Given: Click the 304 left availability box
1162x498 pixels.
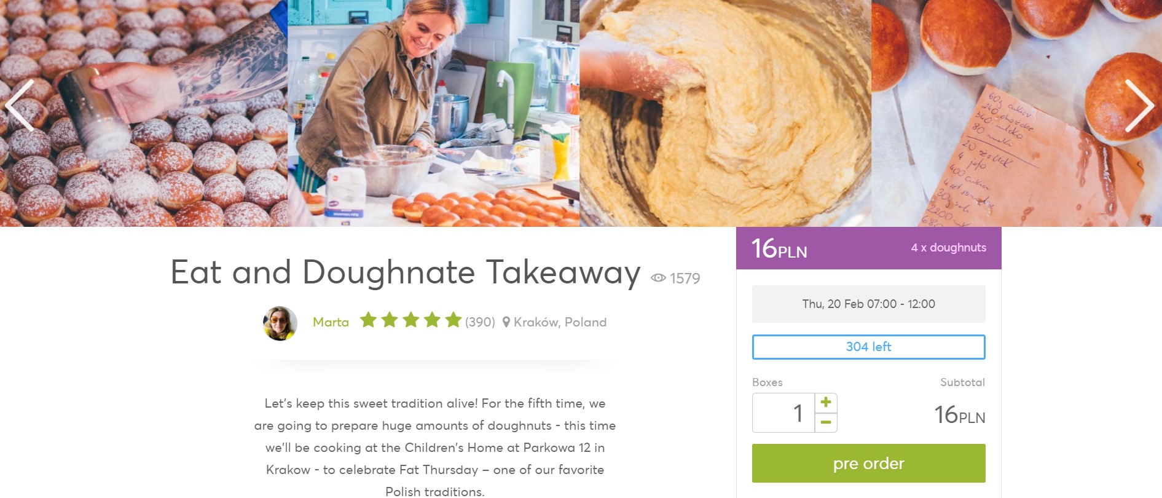Looking at the screenshot, I should (868, 347).
